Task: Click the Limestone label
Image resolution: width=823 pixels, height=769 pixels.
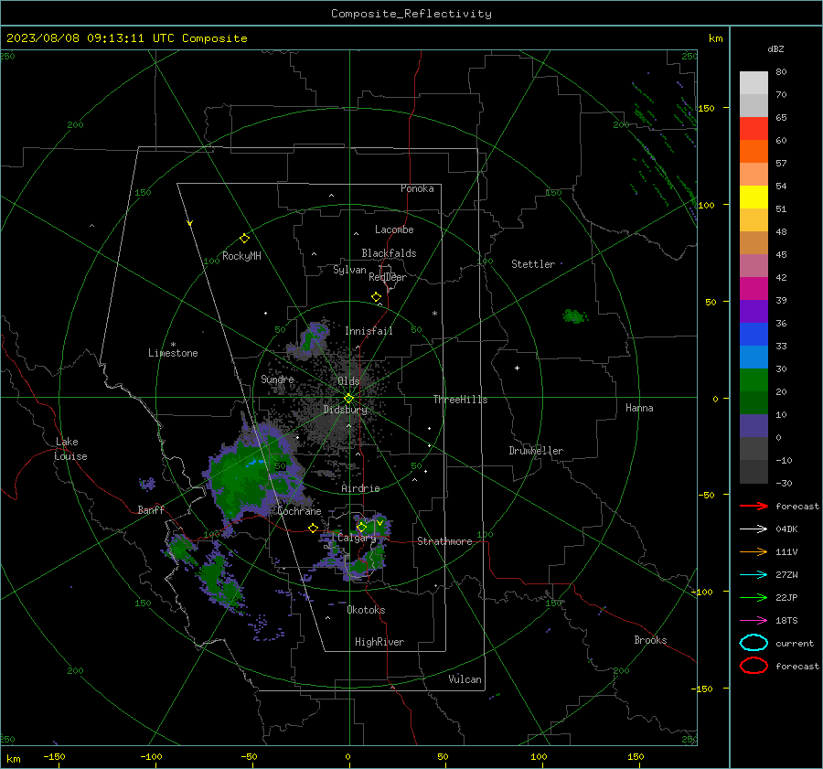Action: (173, 353)
